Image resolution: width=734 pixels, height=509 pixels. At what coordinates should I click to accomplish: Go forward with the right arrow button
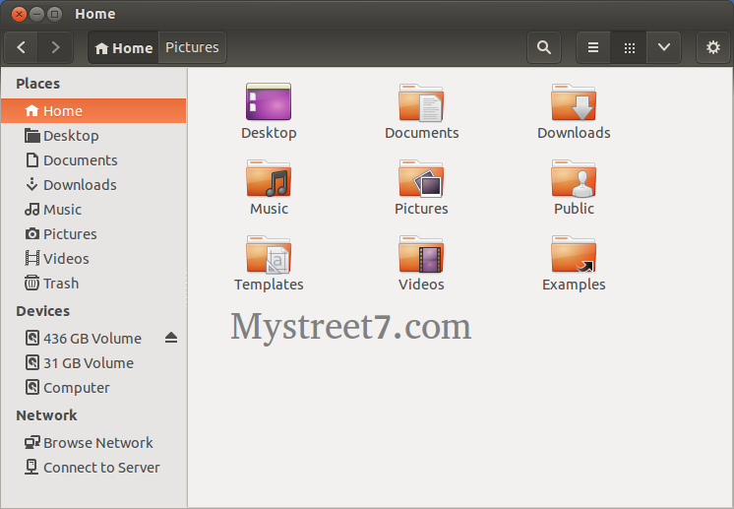(55, 47)
